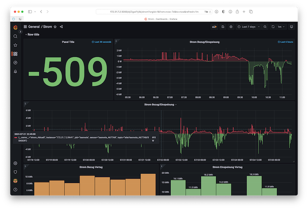Reload the page in address bar
Image resolution: width=308 pixels, height=209 pixels.
[x=210, y=12]
